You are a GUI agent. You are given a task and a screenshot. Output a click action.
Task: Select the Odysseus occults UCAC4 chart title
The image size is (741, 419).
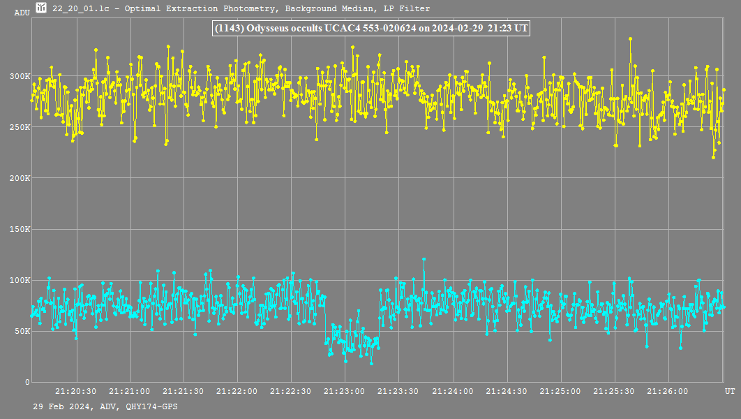tap(370, 29)
